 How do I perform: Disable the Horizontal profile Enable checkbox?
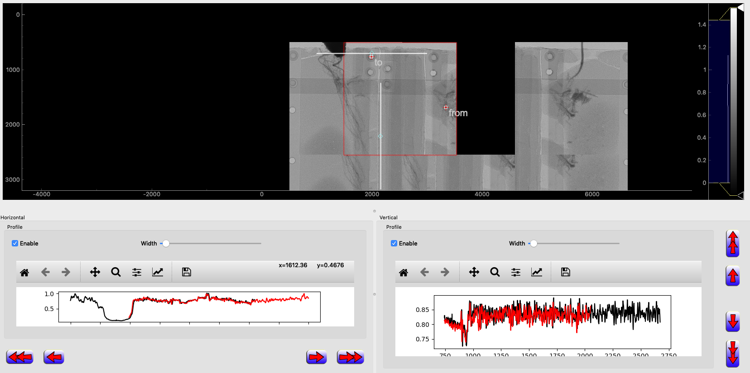pyautogui.click(x=15, y=243)
